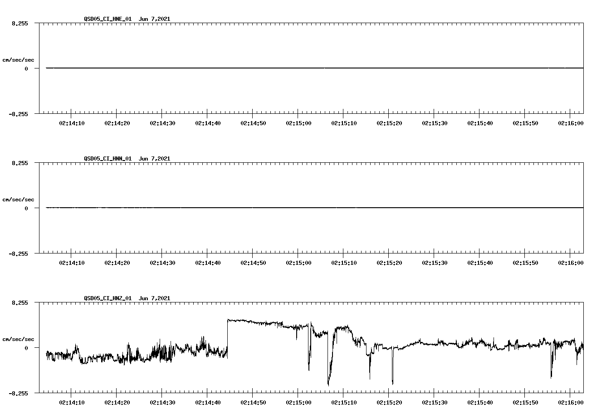This screenshot has height=419, width=616.
Task: Click the cm/sec/sec unit label of HNN plot
Action: 18,200
